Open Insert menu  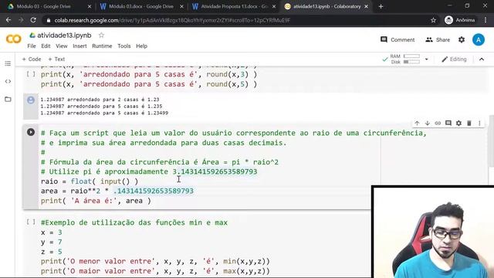click(80, 46)
